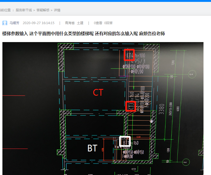
Task: Click the 0回答 answer count
Action: click(108, 23)
